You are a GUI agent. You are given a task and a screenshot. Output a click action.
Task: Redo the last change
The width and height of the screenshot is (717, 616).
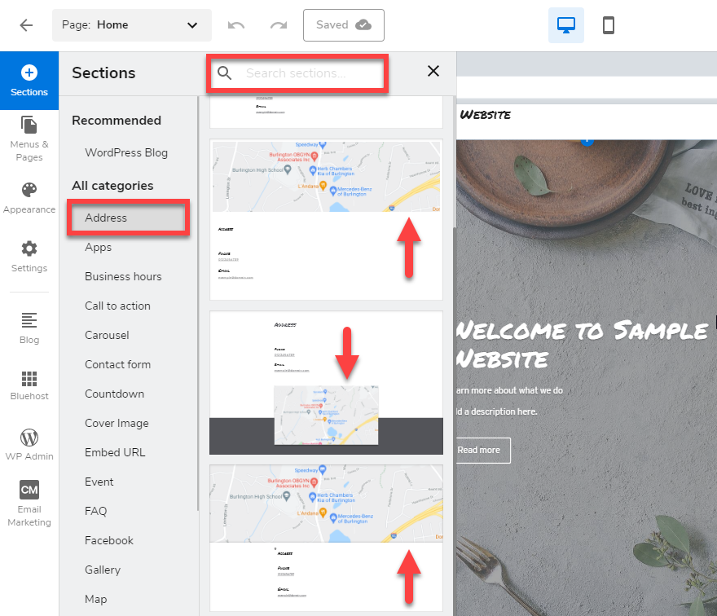click(279, 25)
